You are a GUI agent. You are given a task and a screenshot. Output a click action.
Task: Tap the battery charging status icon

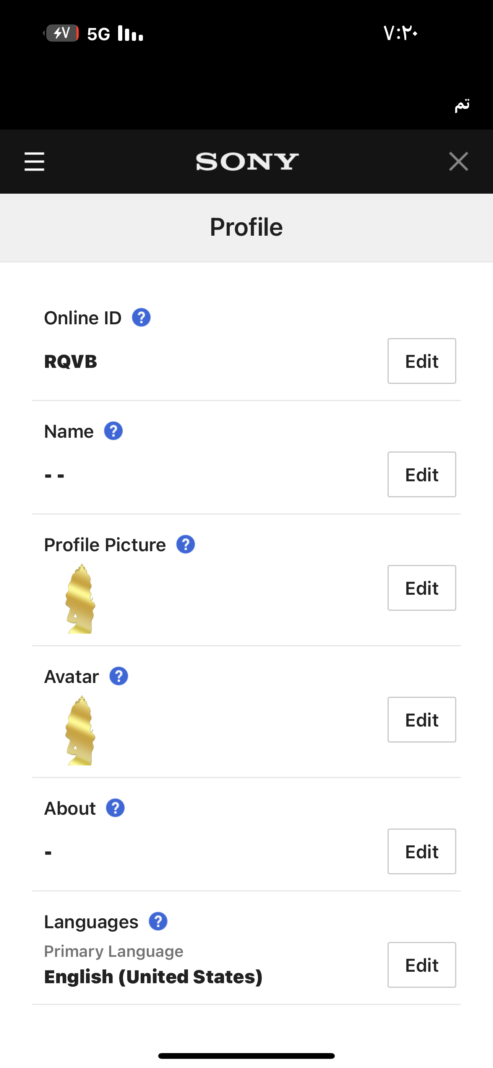tap(62, 33)
